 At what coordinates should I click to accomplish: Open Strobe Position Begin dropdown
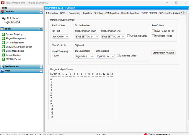click(87, 37)
